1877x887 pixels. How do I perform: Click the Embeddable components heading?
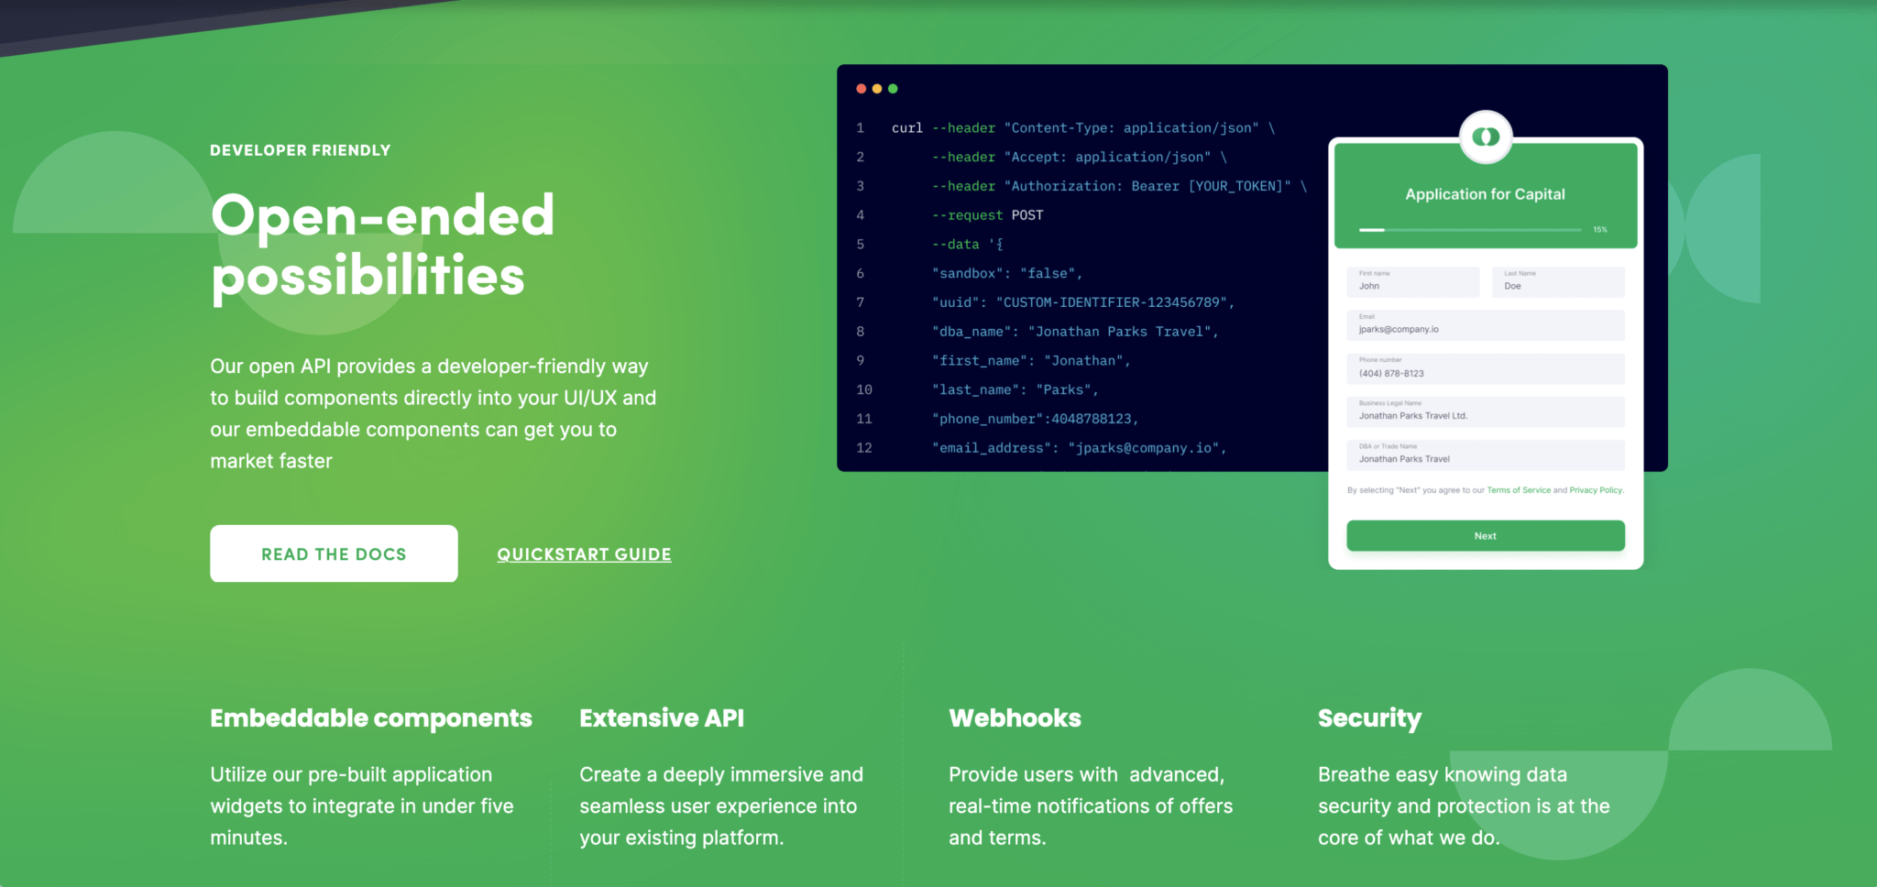click(371, 718)
